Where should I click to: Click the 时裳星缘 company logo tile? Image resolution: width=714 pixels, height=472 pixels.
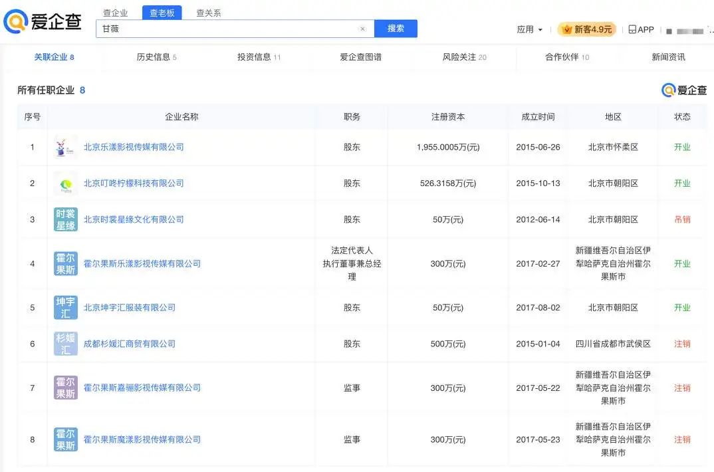[65, 219]
